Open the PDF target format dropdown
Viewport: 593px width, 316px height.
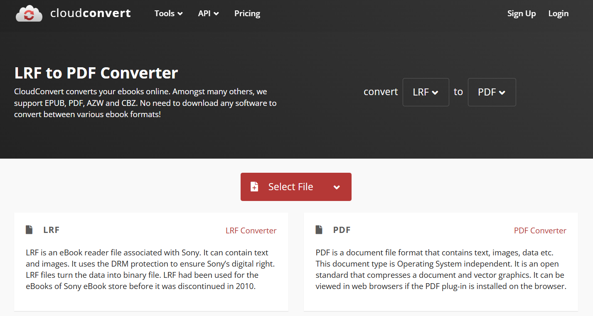pyautogui.click(x=492, y=92)
